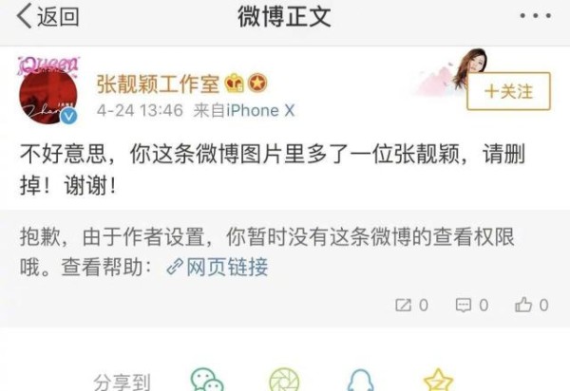This screenshot has height=391, width=570.
Task: Open the 张靓颖工作室 username
Action: pyautogui.click(x=158, y=84)
